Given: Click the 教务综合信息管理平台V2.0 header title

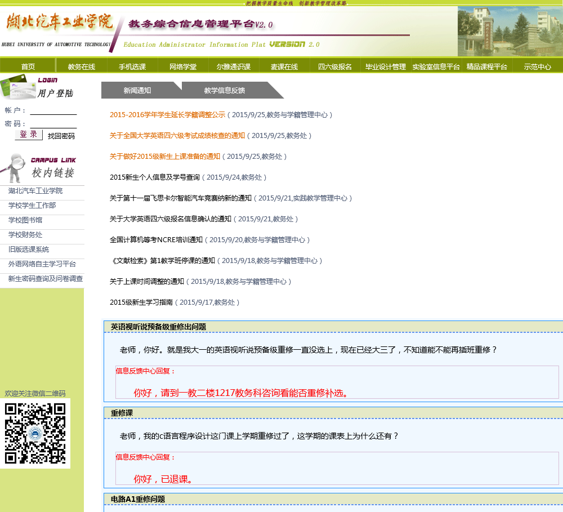Looking at the screenshot, I should [x=200, y=24].
